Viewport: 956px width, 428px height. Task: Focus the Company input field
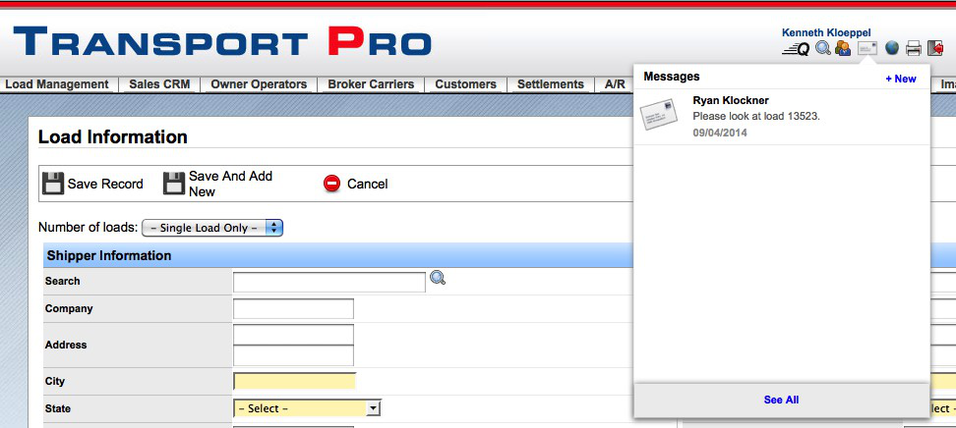click(x=293, y=308)
